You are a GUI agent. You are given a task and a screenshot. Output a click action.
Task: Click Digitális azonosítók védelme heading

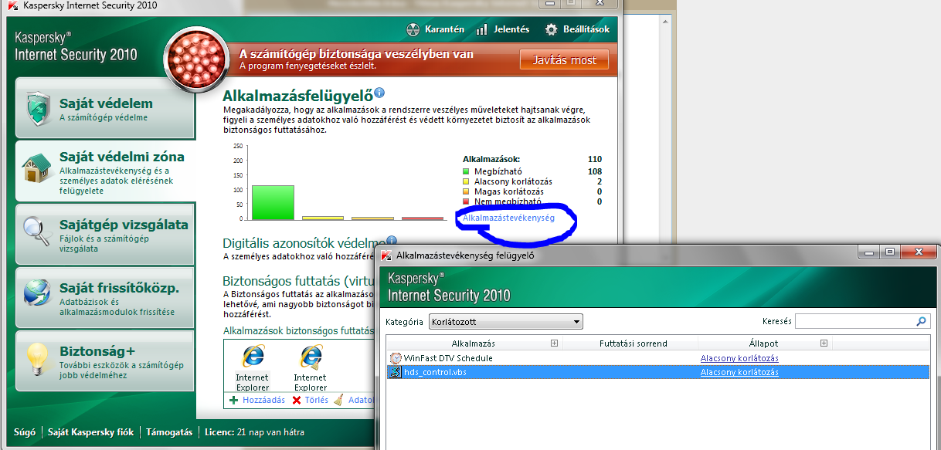click(302, 243)
